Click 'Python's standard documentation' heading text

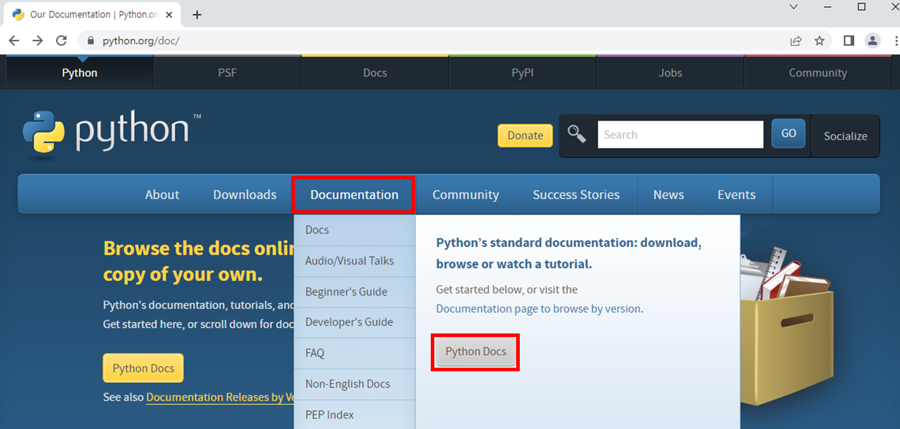pos(569,254)
